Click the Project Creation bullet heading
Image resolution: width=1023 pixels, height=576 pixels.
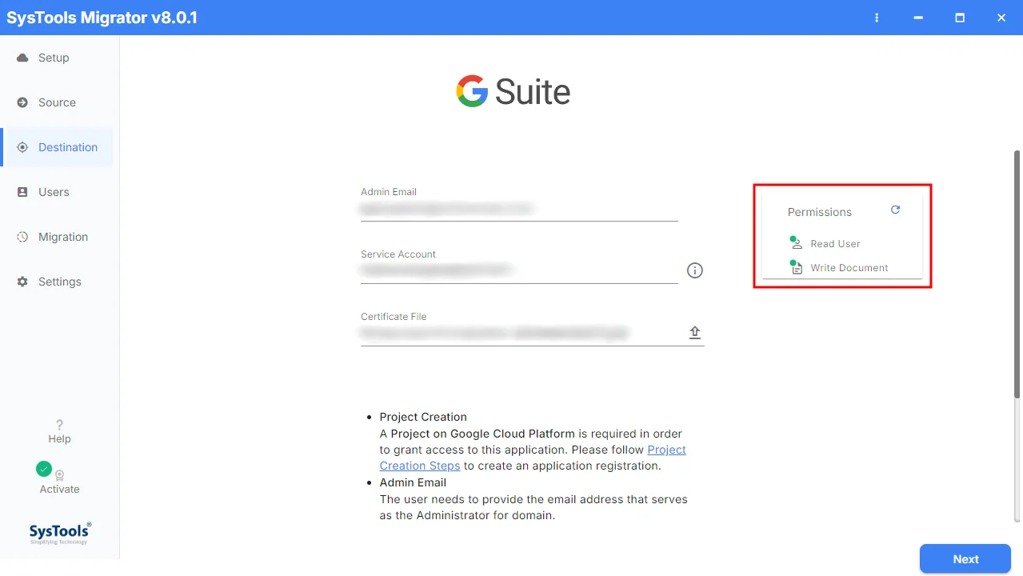[x=423, y=417]
